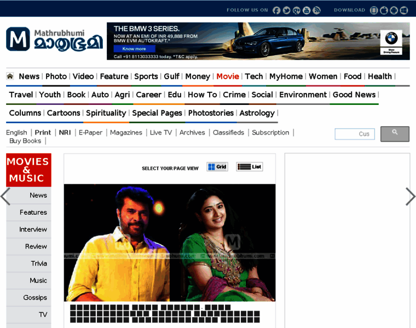Select Review in Movies sidebar
This screenshot has height=328, width=416.
[36, 247]
